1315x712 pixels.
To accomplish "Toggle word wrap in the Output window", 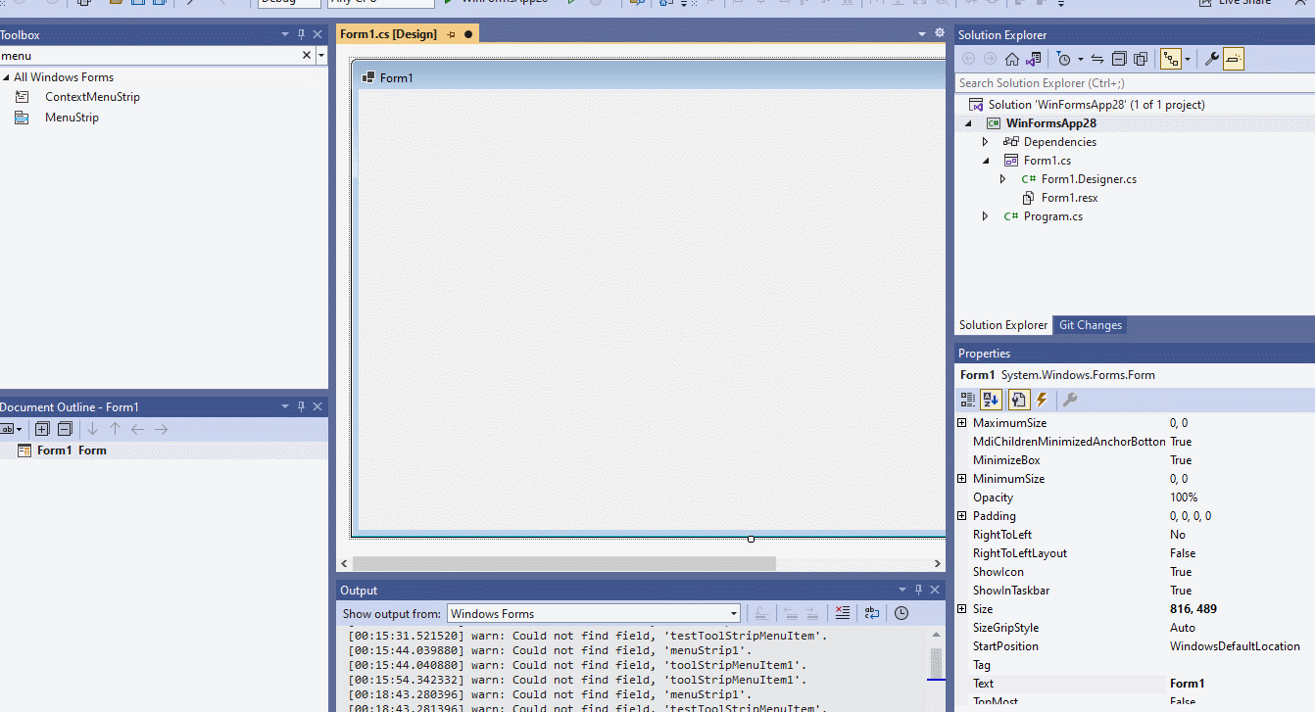I will (x=870, y=613).
